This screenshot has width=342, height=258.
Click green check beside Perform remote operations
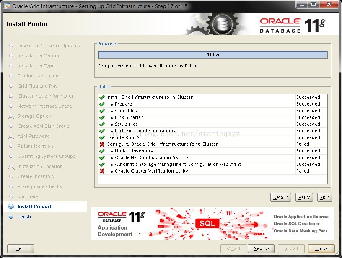tap(102, 131)
